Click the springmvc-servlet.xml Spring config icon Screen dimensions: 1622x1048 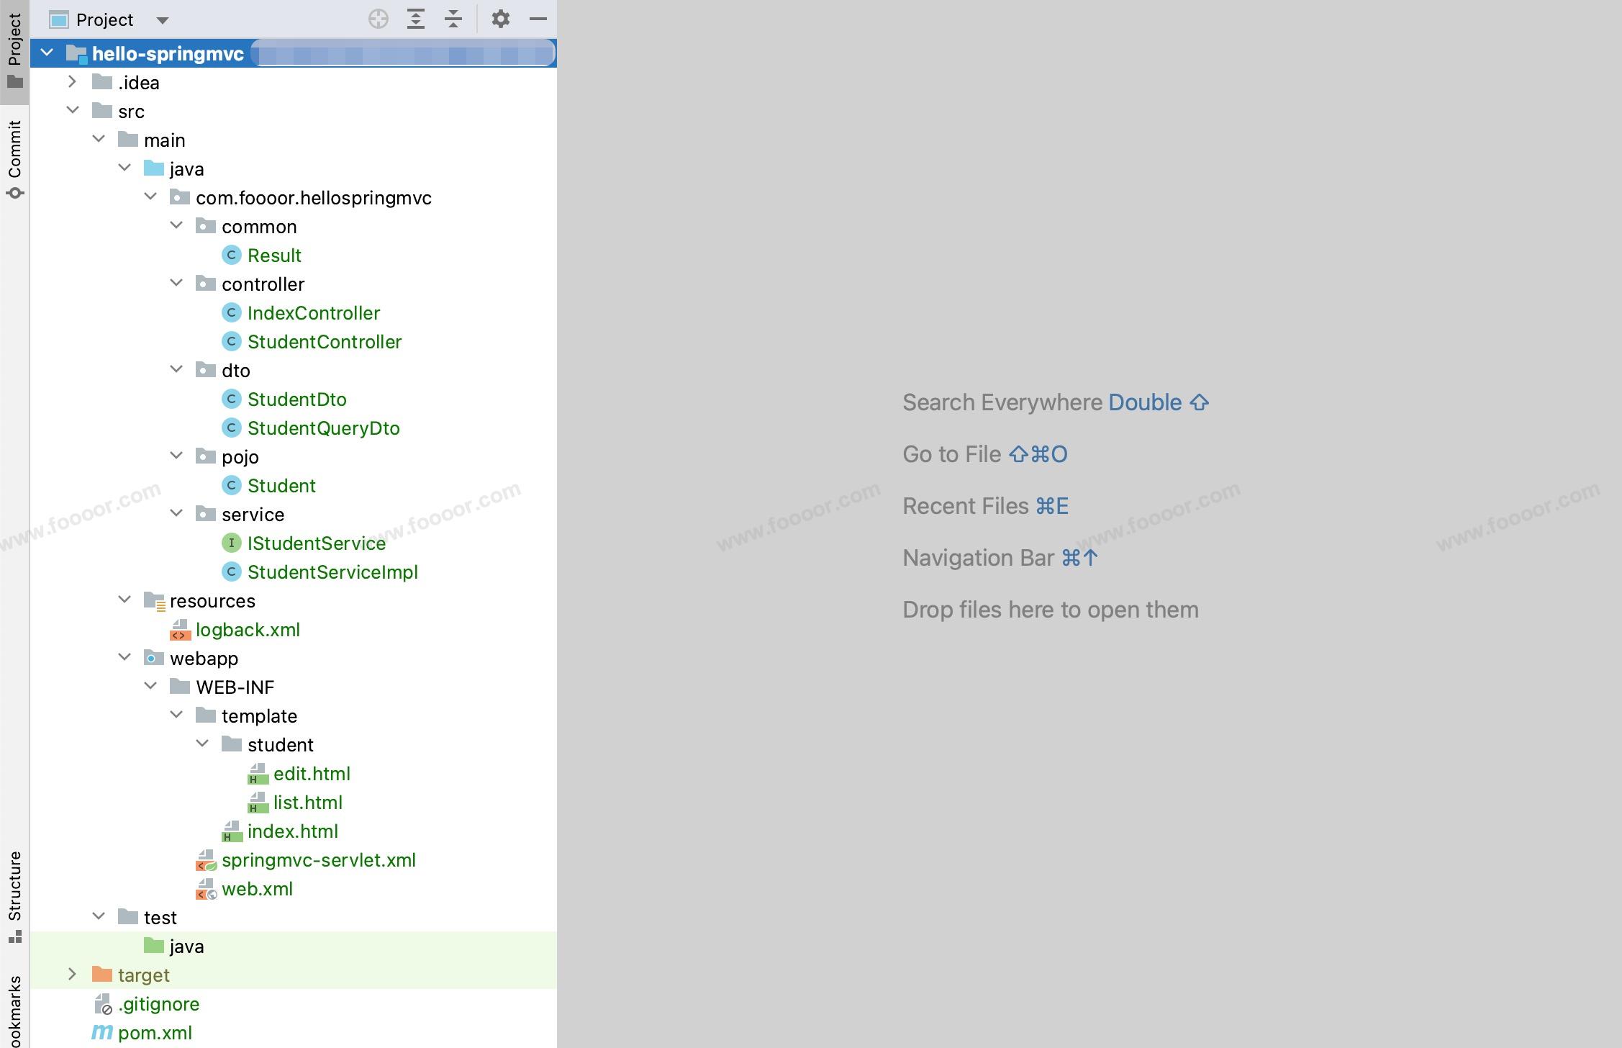(x=206, y=860)
